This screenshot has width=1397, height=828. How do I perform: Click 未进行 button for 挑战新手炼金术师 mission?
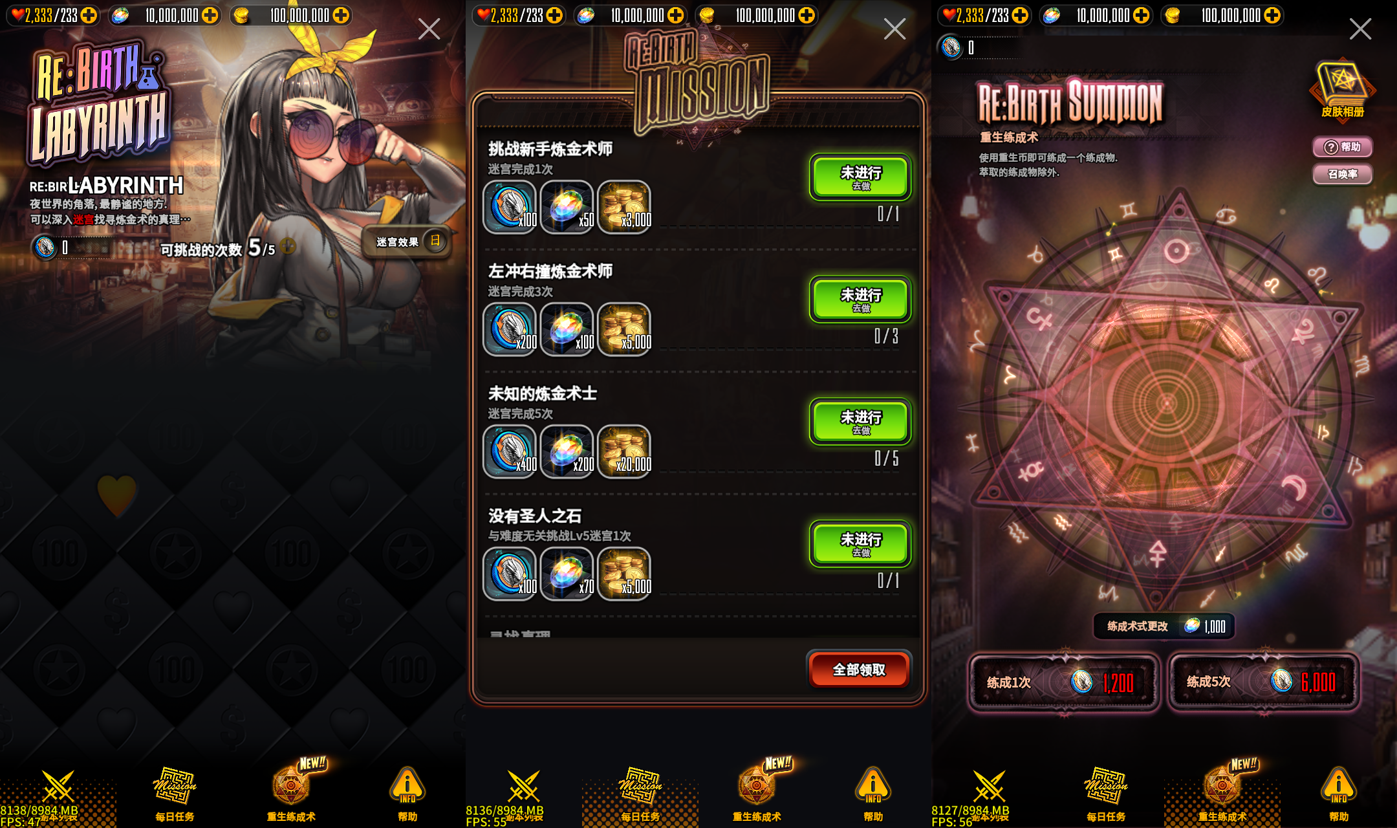click(x=860, y=177)
